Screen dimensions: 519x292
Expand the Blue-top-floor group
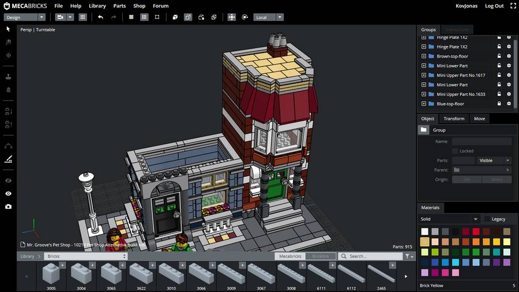coord(424,104)
